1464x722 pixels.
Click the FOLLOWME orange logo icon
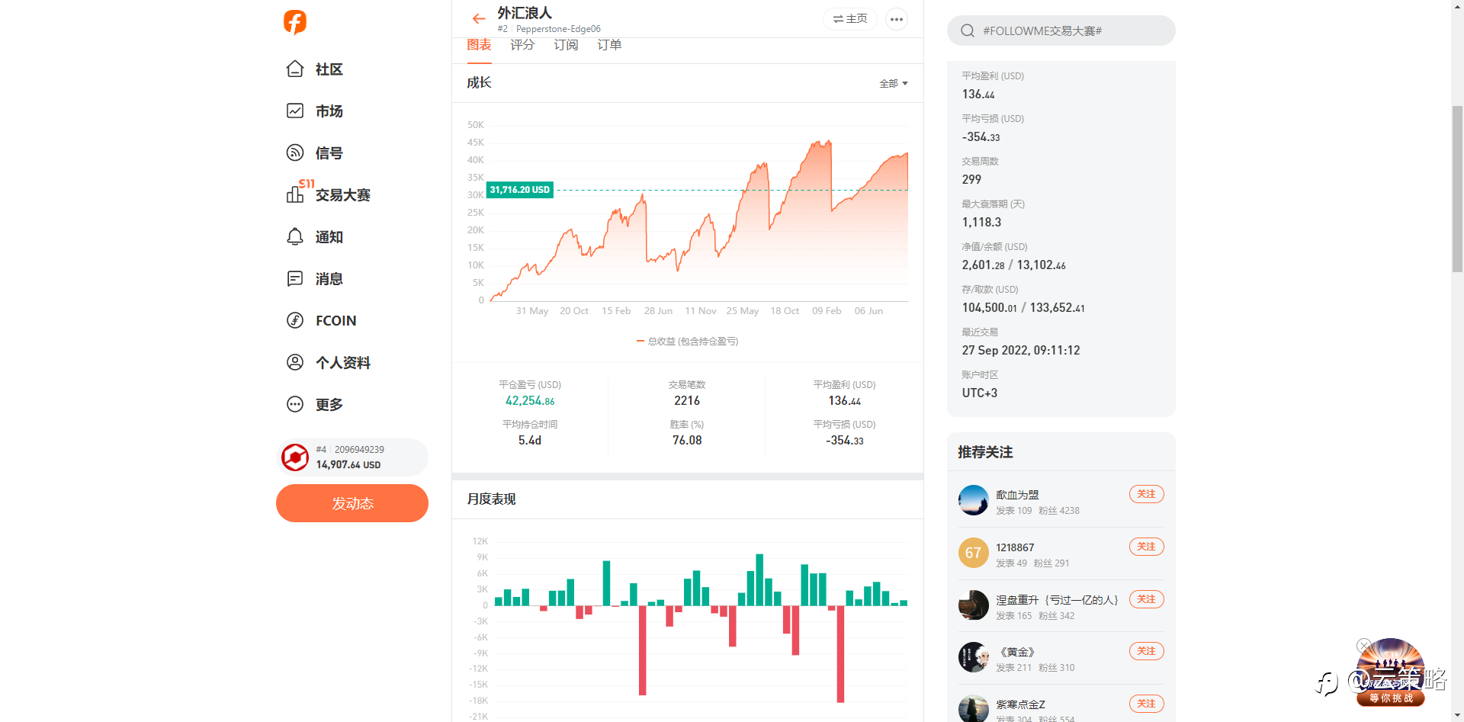click(x=295, y=22)
